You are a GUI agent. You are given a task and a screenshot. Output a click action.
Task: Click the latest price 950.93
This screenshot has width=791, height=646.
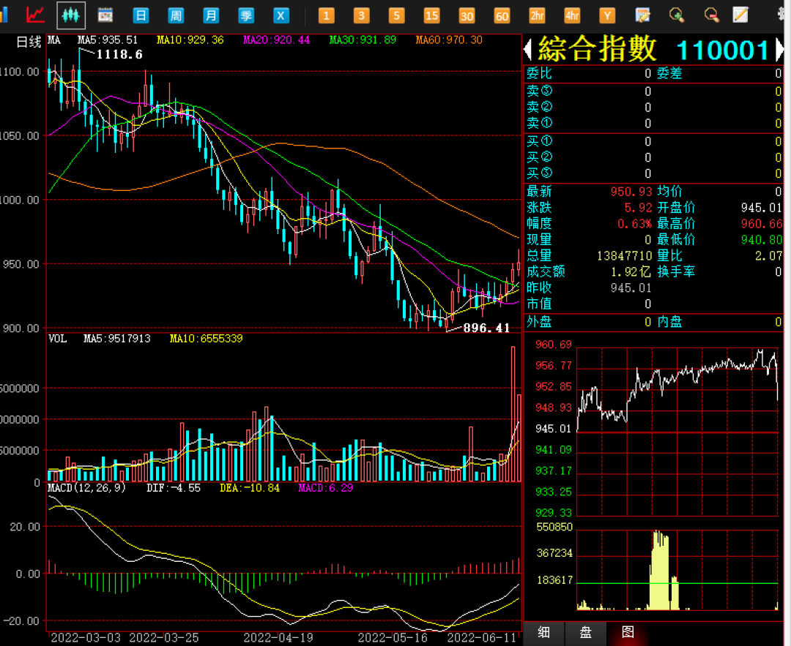631,192
